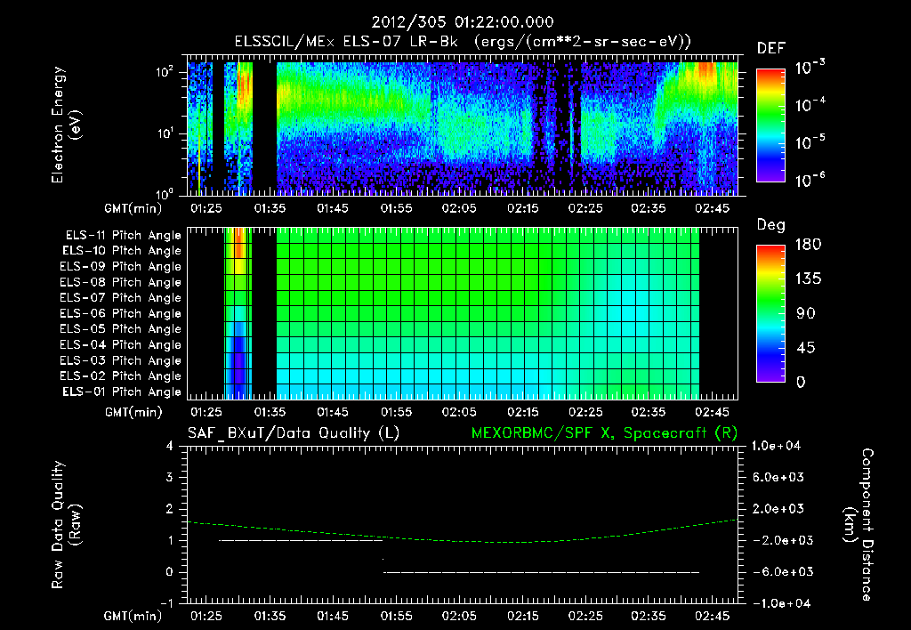Click the green MEXORBMC/SPF X, Spacecraft (R) legend
The height and width of the screenshot is (630, 911).
[x=604, y=433]
